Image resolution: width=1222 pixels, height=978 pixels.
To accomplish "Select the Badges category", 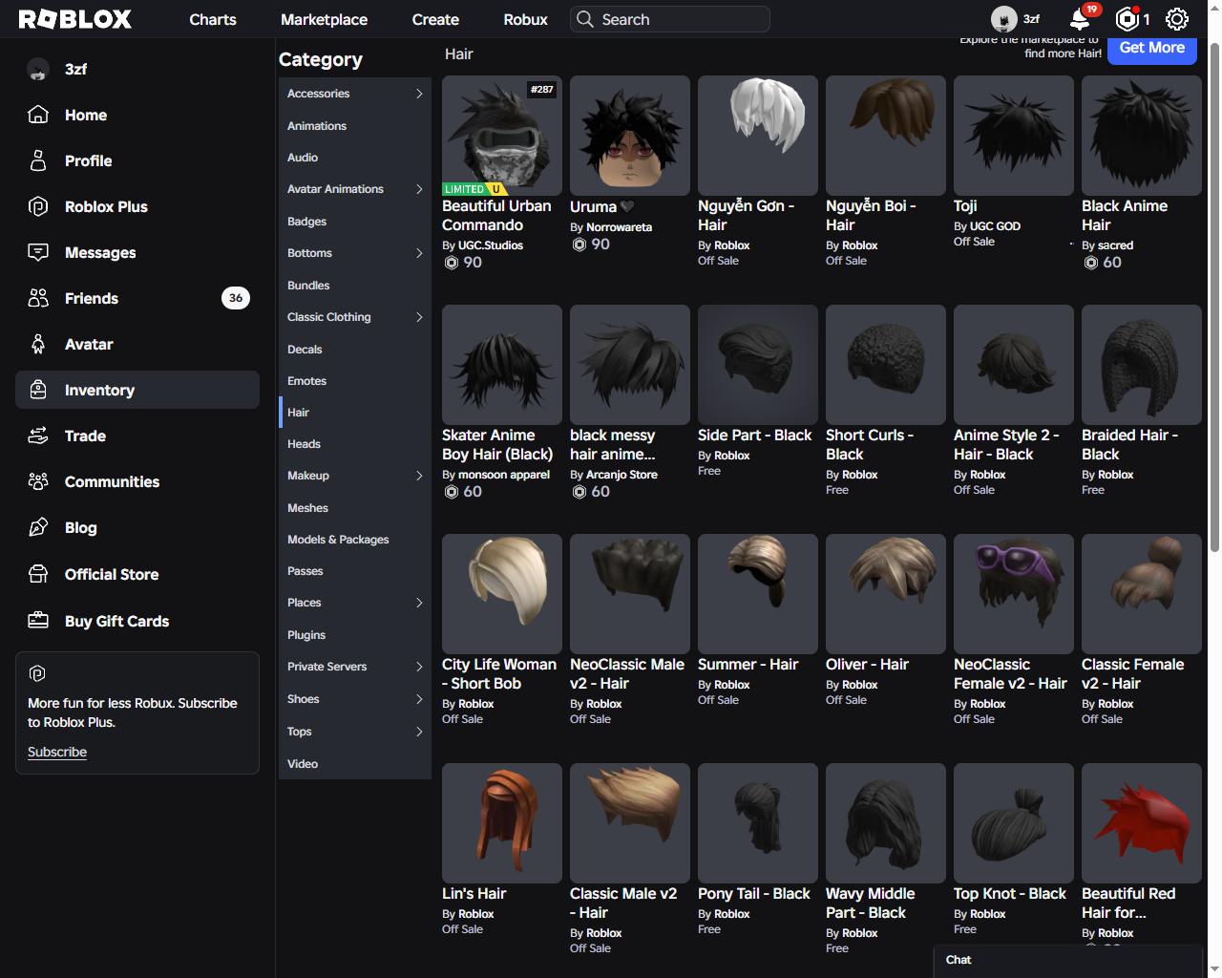I will pos(355,222).
